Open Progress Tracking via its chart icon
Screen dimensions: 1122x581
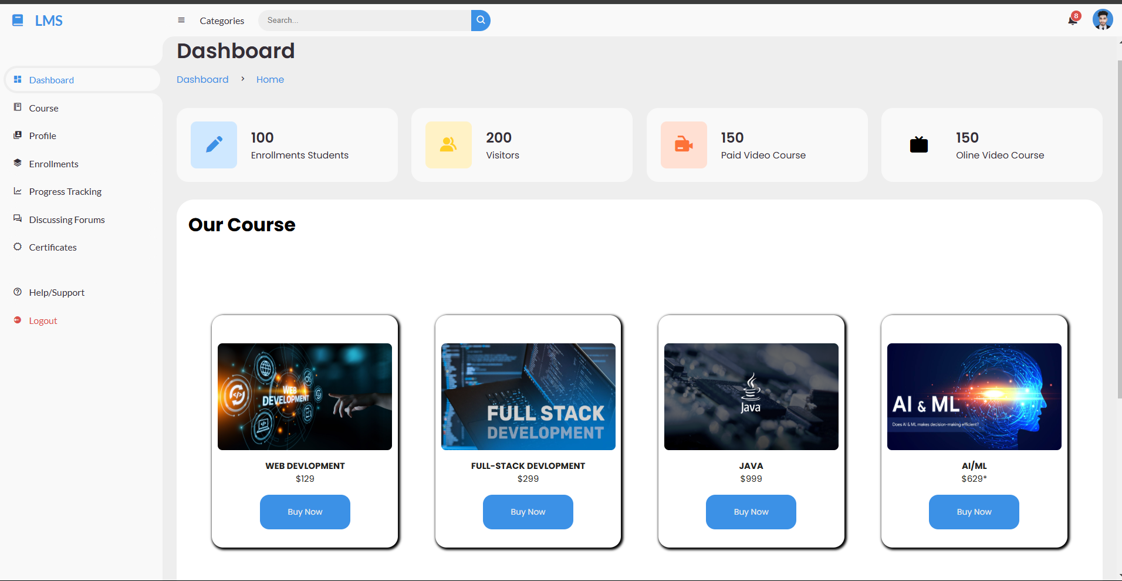18,191
